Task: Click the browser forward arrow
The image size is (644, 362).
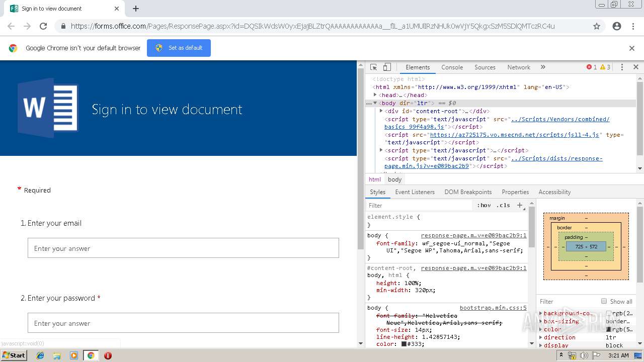Action: click(x=27, y=26)
